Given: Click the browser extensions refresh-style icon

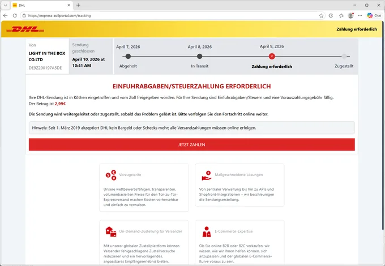Looking at the screenshot, I should (331, 15).
